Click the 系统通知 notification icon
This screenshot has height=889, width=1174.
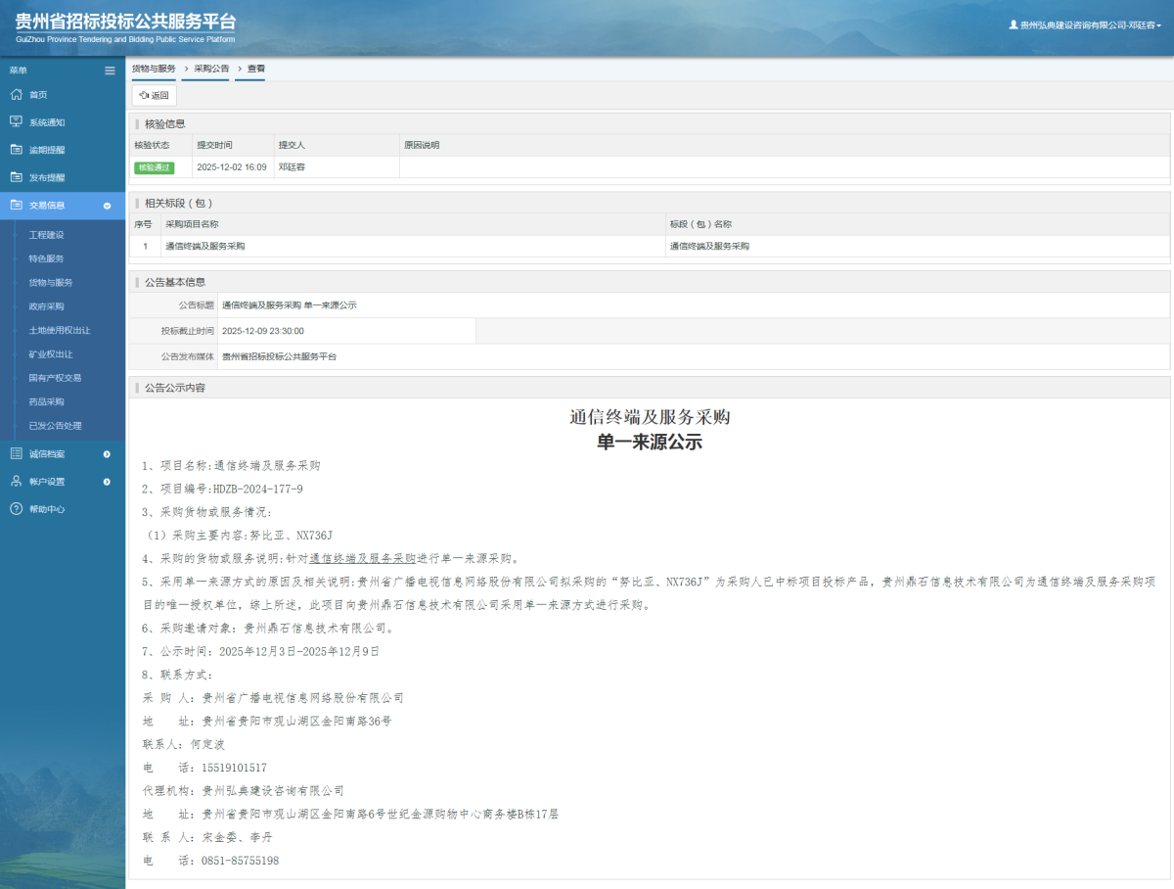point(16,122)
